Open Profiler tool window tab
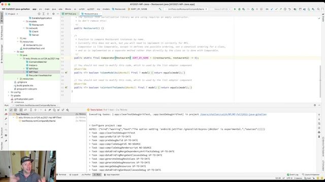 (x=86, y=174)
